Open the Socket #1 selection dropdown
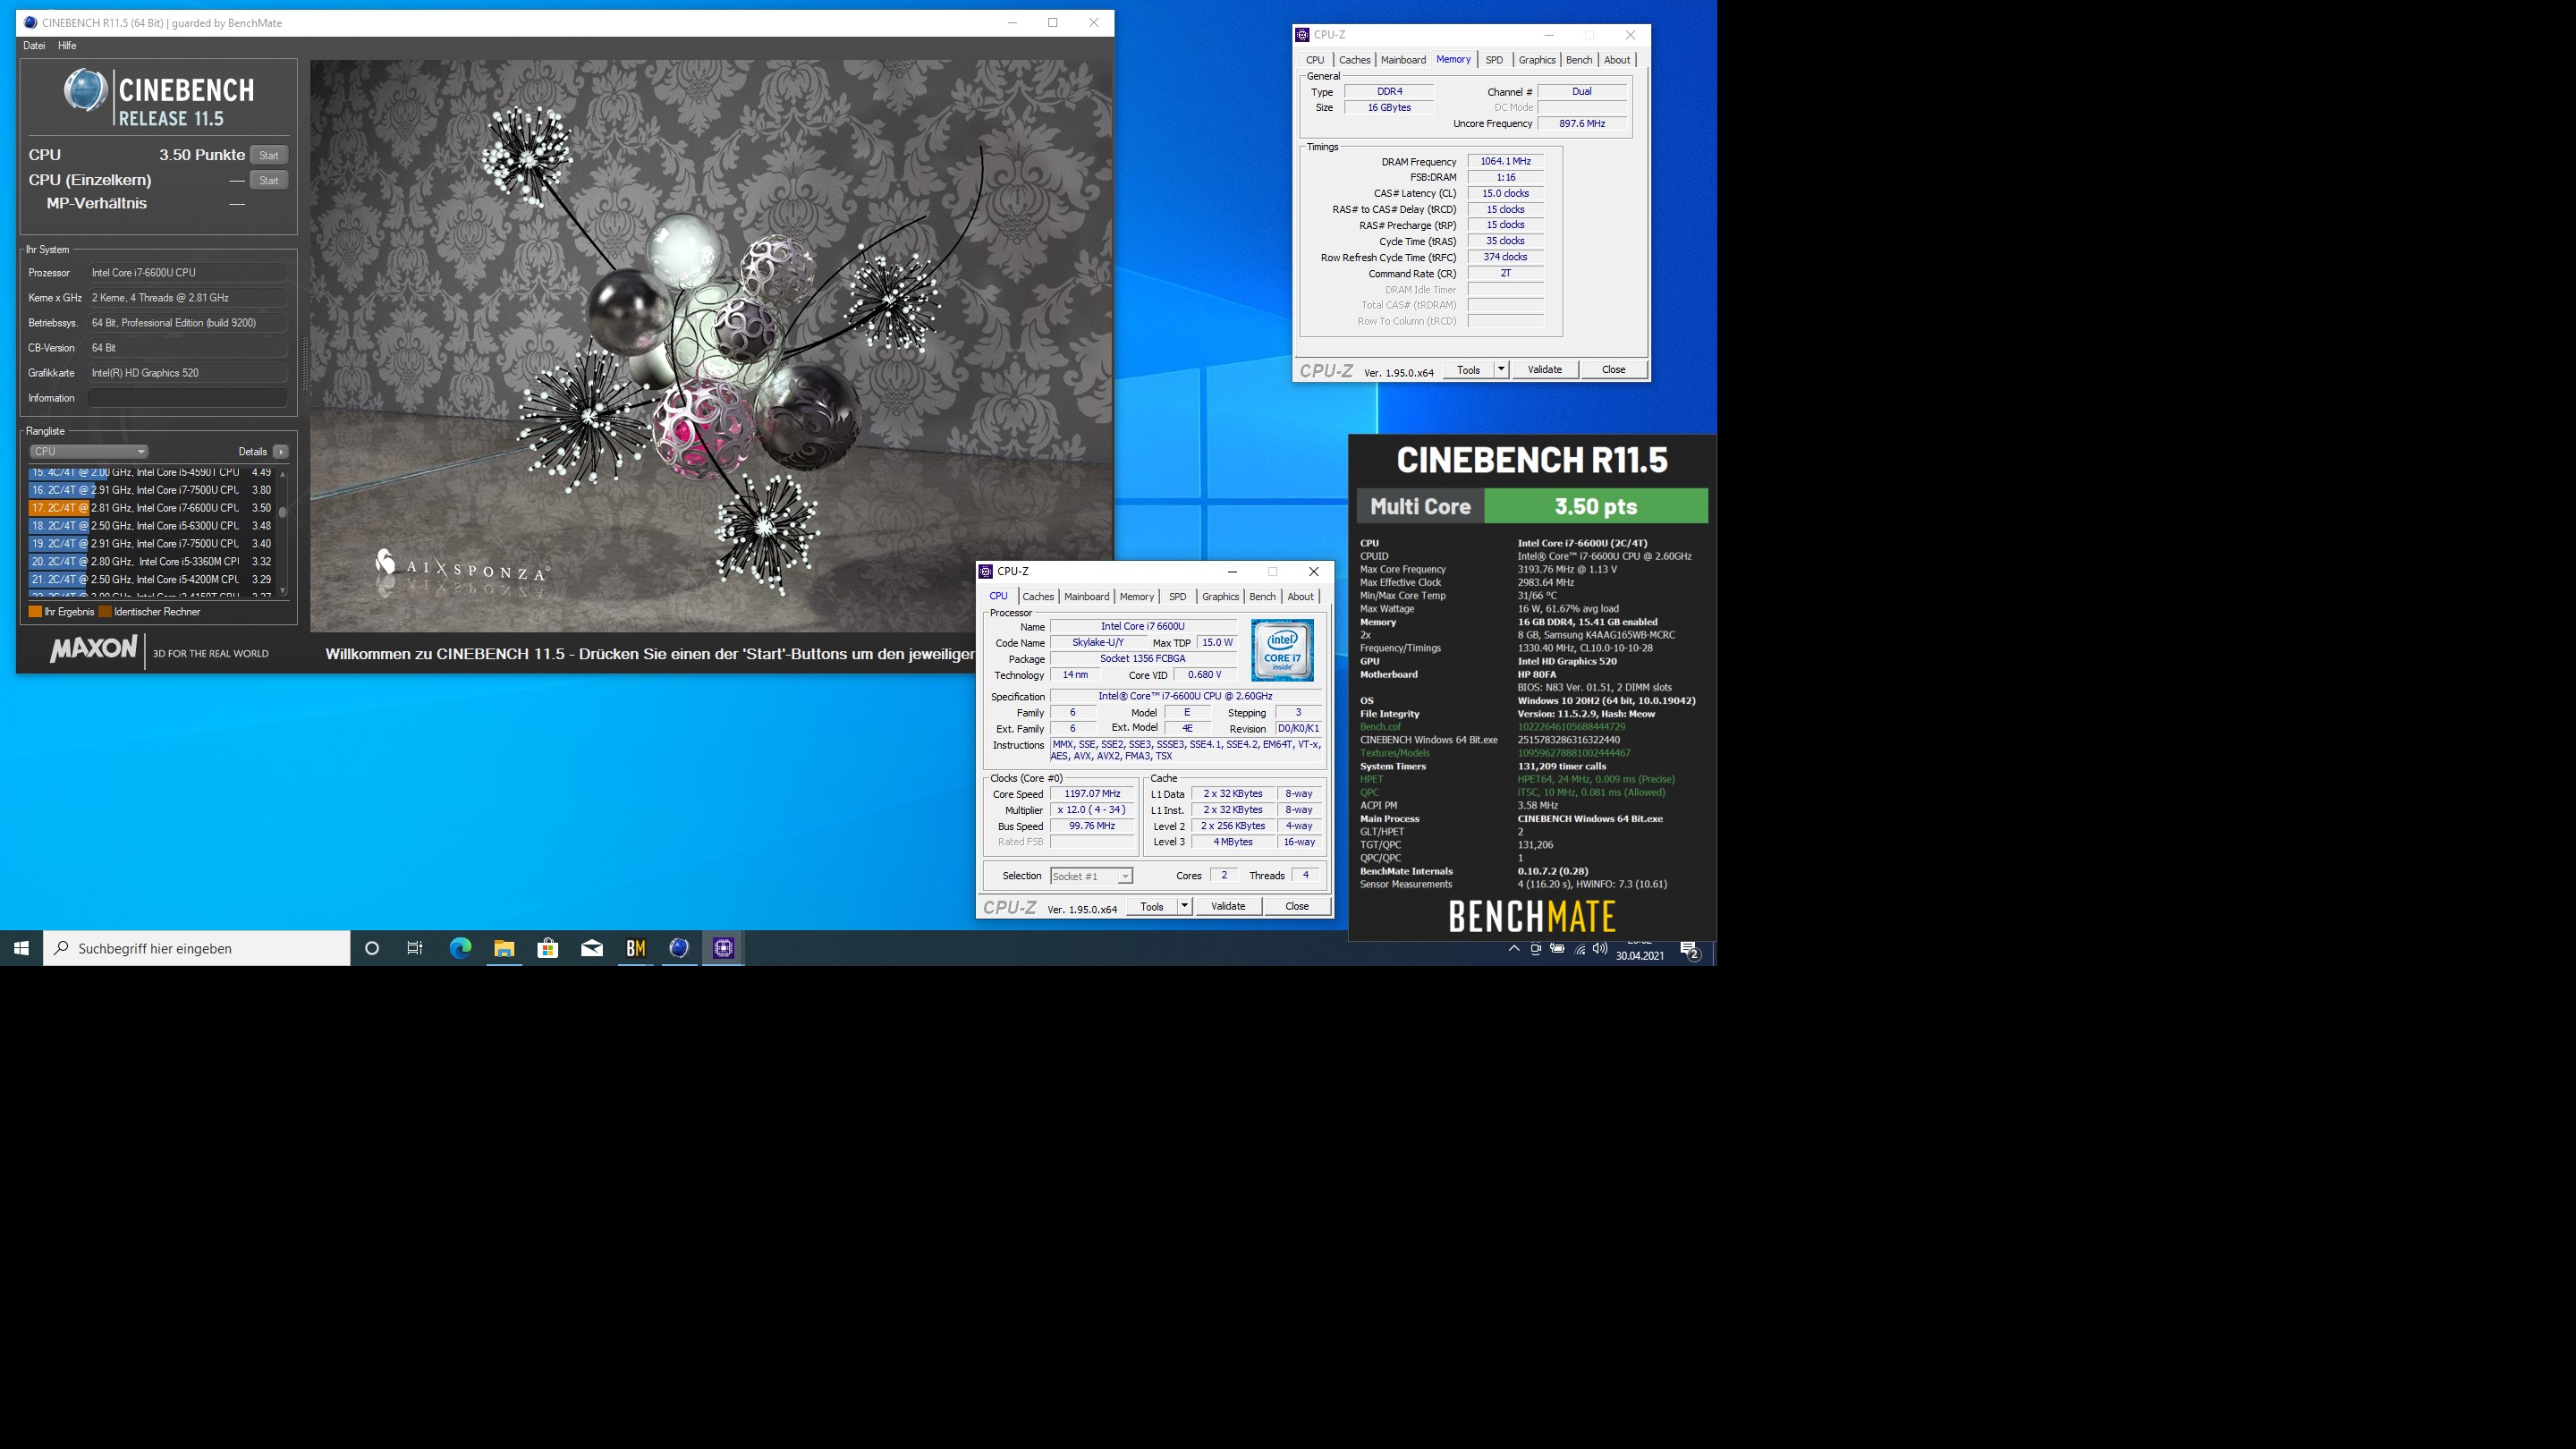The height and width of the screenshot is (1449, 2576). pyautogui.click(x=1091, y=876)
